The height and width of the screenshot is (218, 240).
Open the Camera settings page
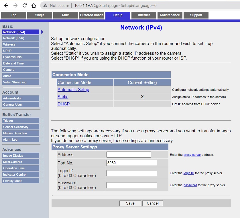click(x=21, y=70)
